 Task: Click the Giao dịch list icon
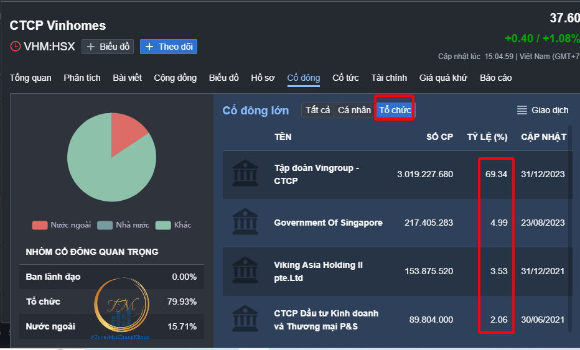522,110
